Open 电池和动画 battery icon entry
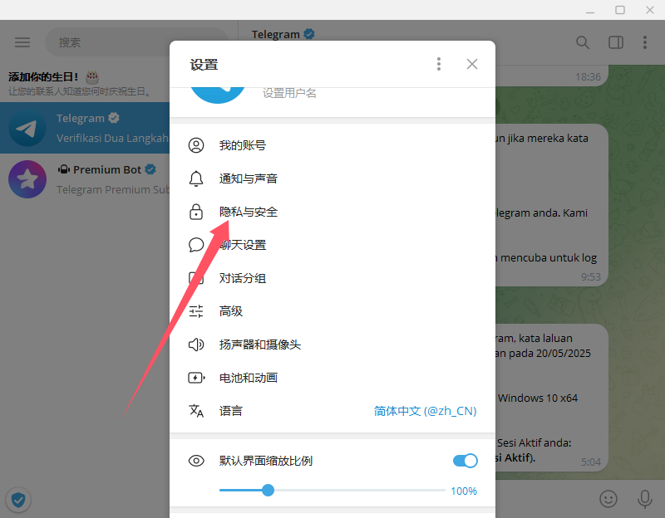This screenshot has width=665, height=518. point(332,378)
